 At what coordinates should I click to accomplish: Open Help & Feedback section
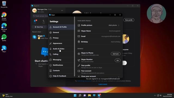point(61,76)
